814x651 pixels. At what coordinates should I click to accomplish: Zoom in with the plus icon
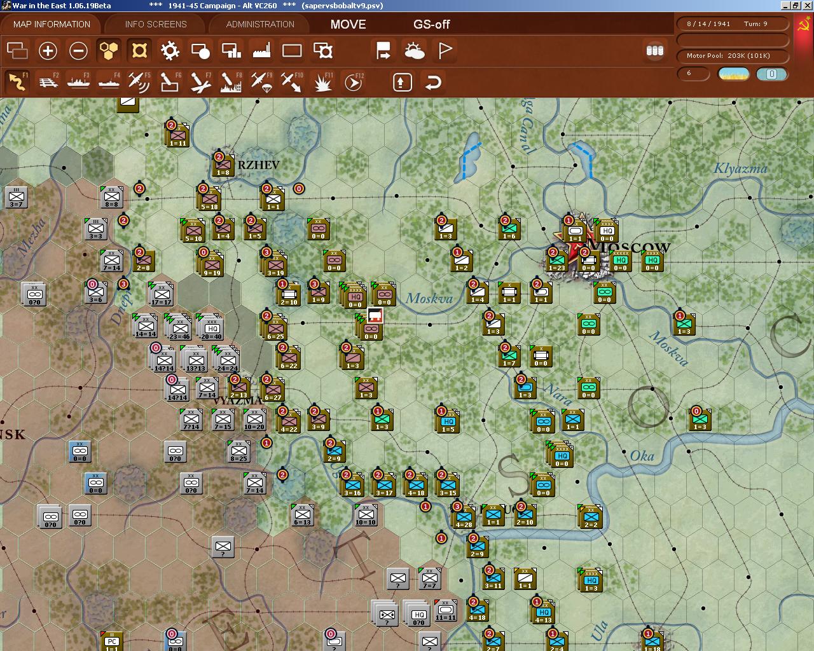click(x=48, y=50)
